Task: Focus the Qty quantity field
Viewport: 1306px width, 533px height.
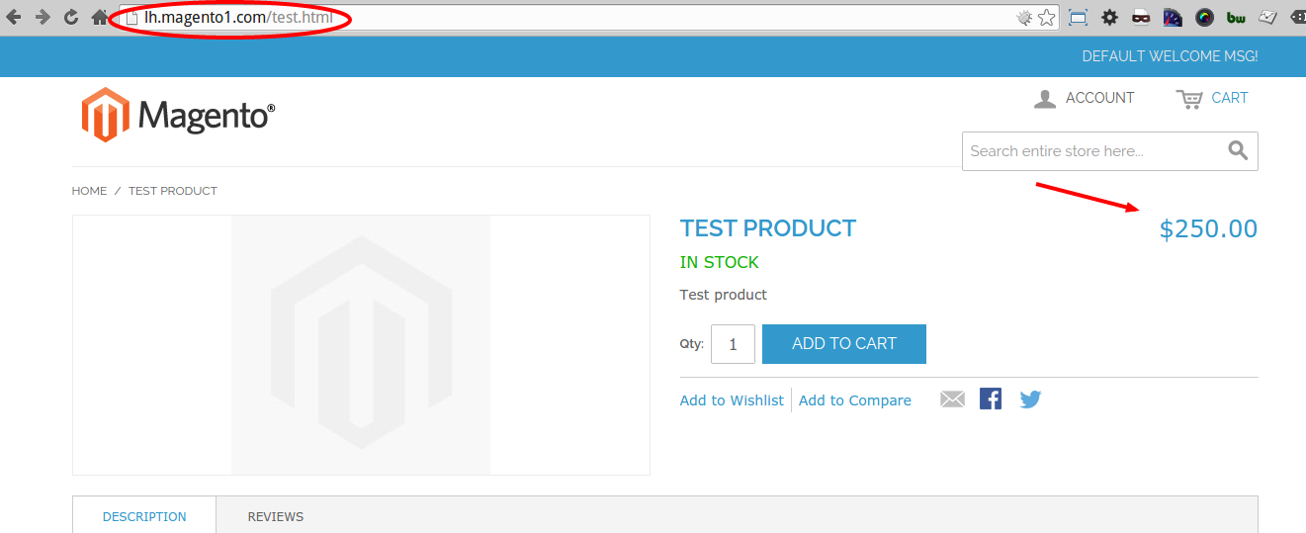Action: 733,344
